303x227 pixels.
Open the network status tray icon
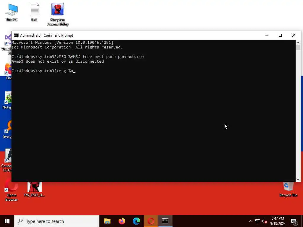tap(258, 221)
